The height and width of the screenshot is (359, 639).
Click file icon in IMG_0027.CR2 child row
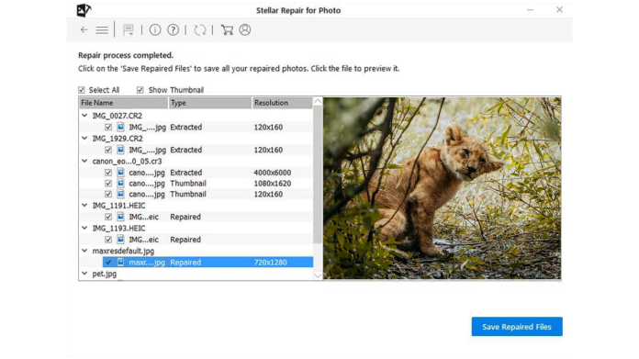click(120, 127)
